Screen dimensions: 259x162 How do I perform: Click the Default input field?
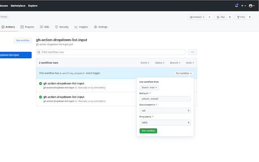[165, 99]
